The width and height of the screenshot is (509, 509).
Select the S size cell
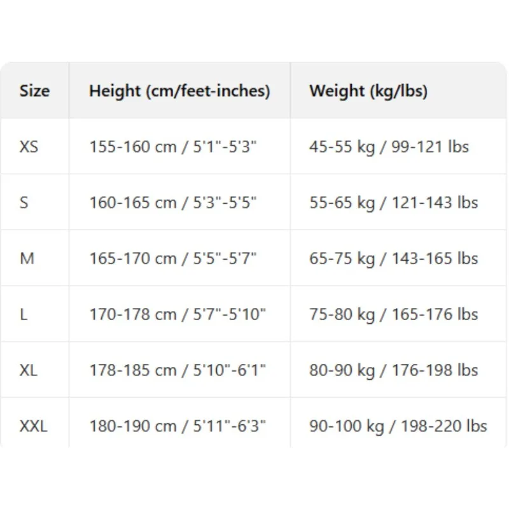click(x=24, y=203)
